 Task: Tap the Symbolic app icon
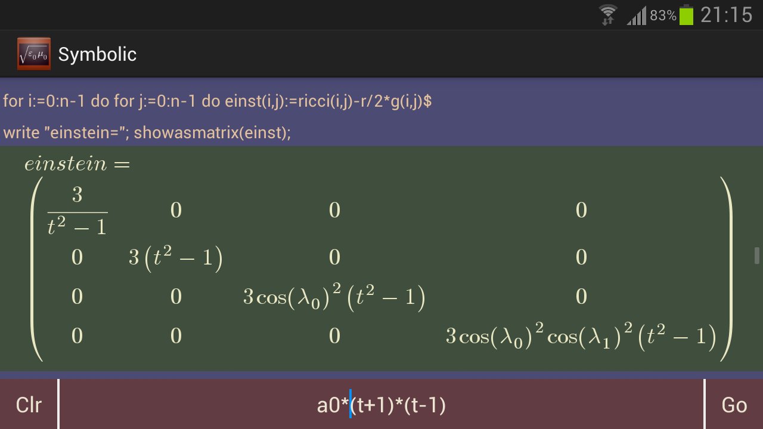pos(34,54)
